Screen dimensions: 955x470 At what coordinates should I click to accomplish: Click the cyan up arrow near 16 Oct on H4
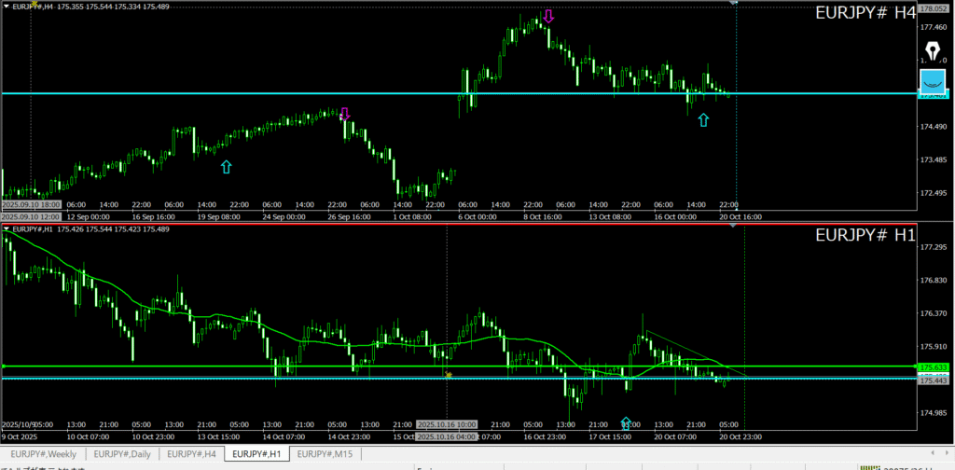(x=703, y=119)
